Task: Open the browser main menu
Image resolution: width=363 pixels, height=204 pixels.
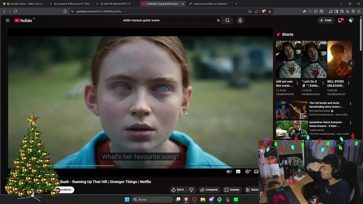Action: pyautogui.click(x=359, y=11)
